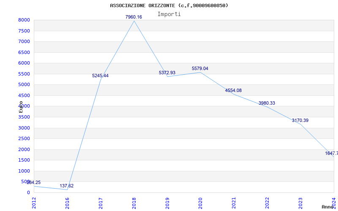Click the 4554.08 data label
This screenshot has width=338, height=211.
coord(234,90)
